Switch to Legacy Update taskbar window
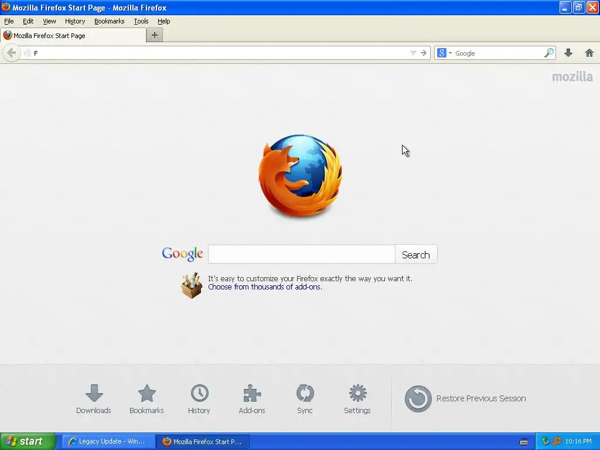This screenshot has height=450, width=600. (108, 441)
